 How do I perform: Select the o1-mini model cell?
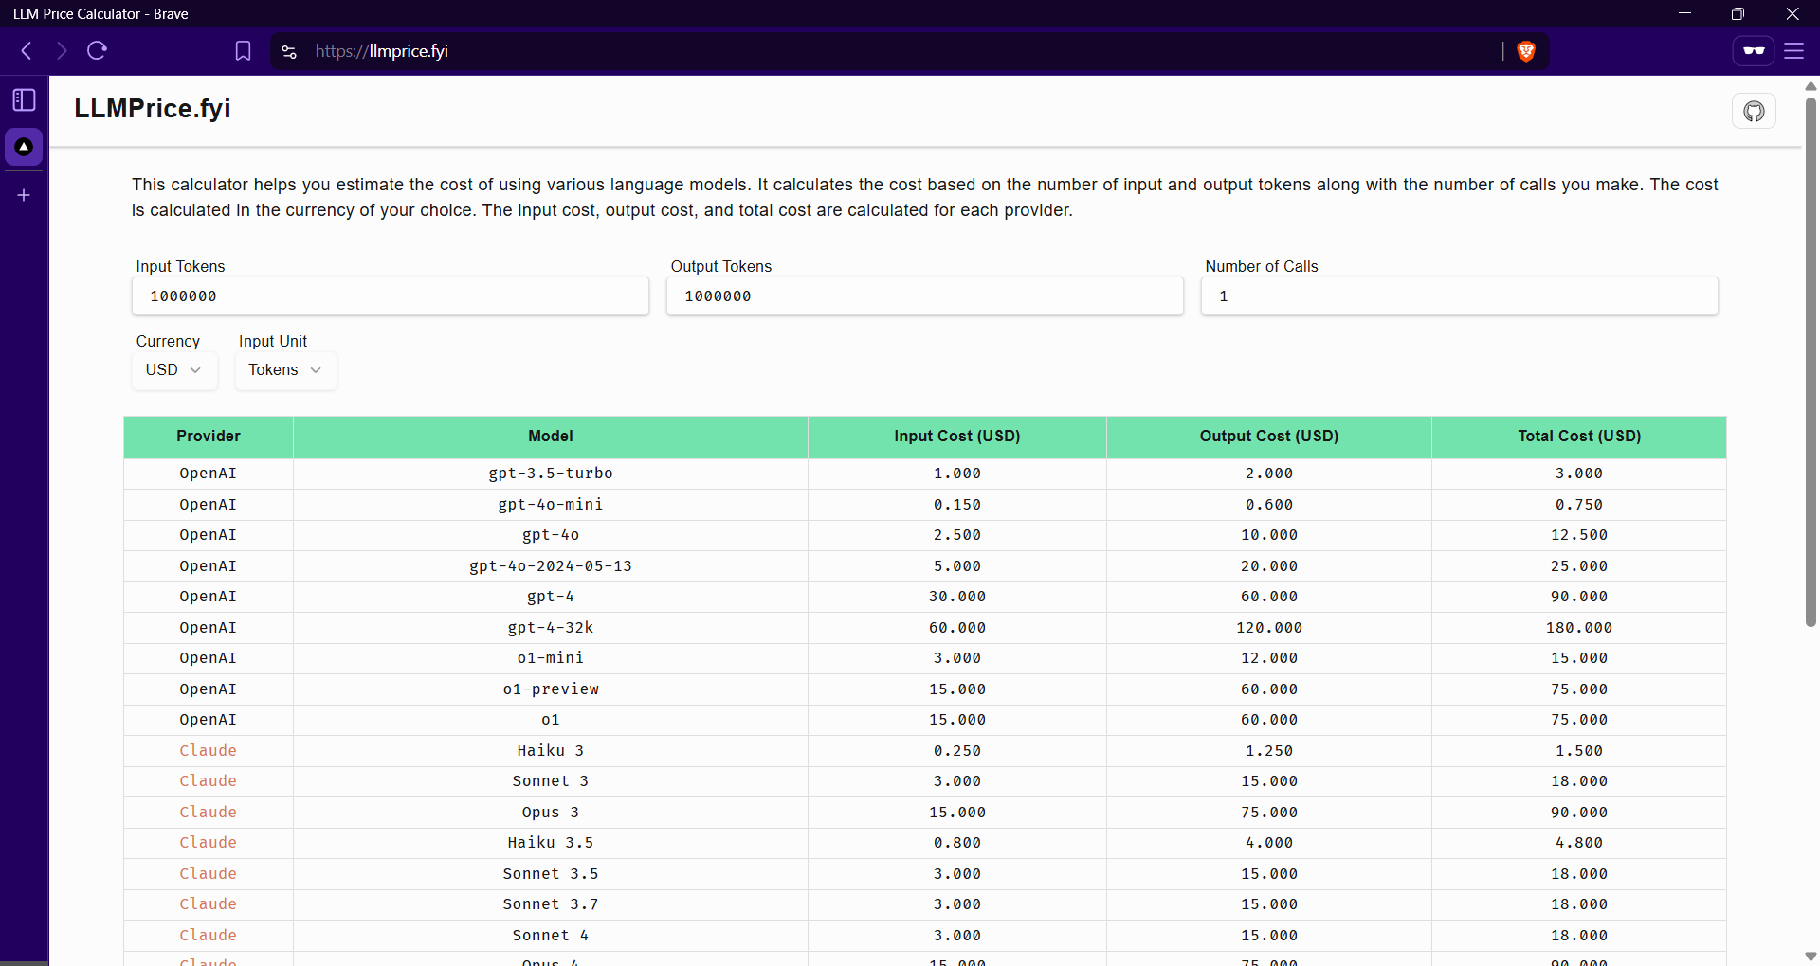pyautogui.click(x=551, y=658)
